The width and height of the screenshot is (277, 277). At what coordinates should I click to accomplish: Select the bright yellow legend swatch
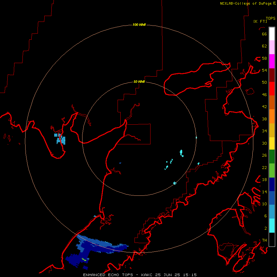[x=272, y=143]
